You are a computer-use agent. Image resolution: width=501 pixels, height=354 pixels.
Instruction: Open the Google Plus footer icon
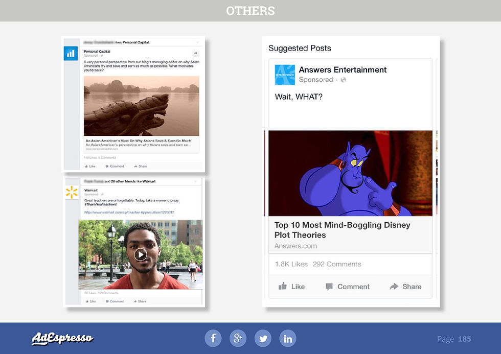click(x=238, y=338)
